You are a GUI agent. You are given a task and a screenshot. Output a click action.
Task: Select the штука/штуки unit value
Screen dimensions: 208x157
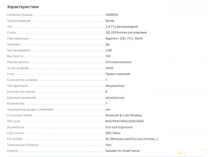[115, 98]
